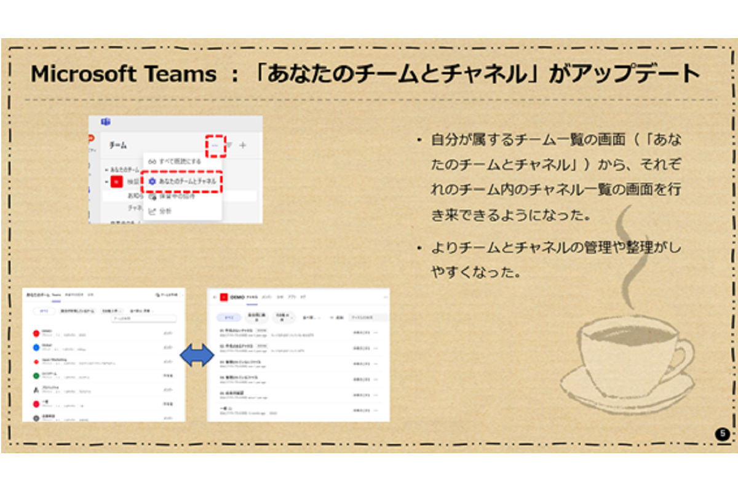Open the 一般 channel row in the DEMO list
Viewport: 738px width, 492px height.
[x=299, y=411]
